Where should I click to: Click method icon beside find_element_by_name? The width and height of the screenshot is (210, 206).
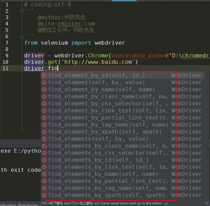[44, 90]
